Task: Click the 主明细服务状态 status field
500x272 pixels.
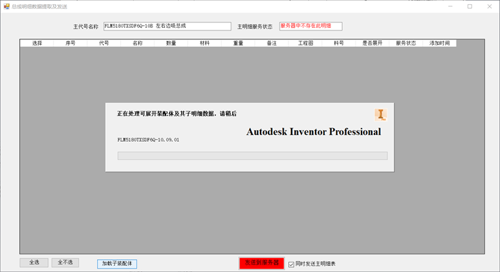Action: (x=310, y=26)
